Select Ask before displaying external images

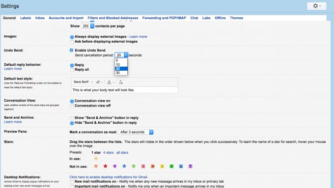72,42
